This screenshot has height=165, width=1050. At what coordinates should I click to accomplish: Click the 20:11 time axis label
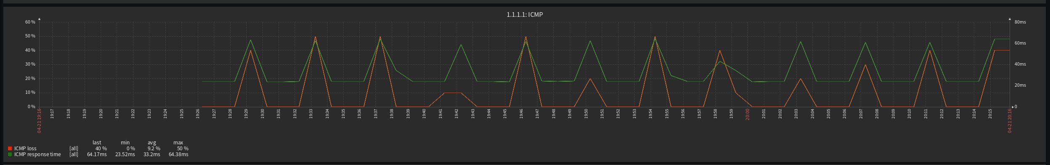(x=926, y=114)
